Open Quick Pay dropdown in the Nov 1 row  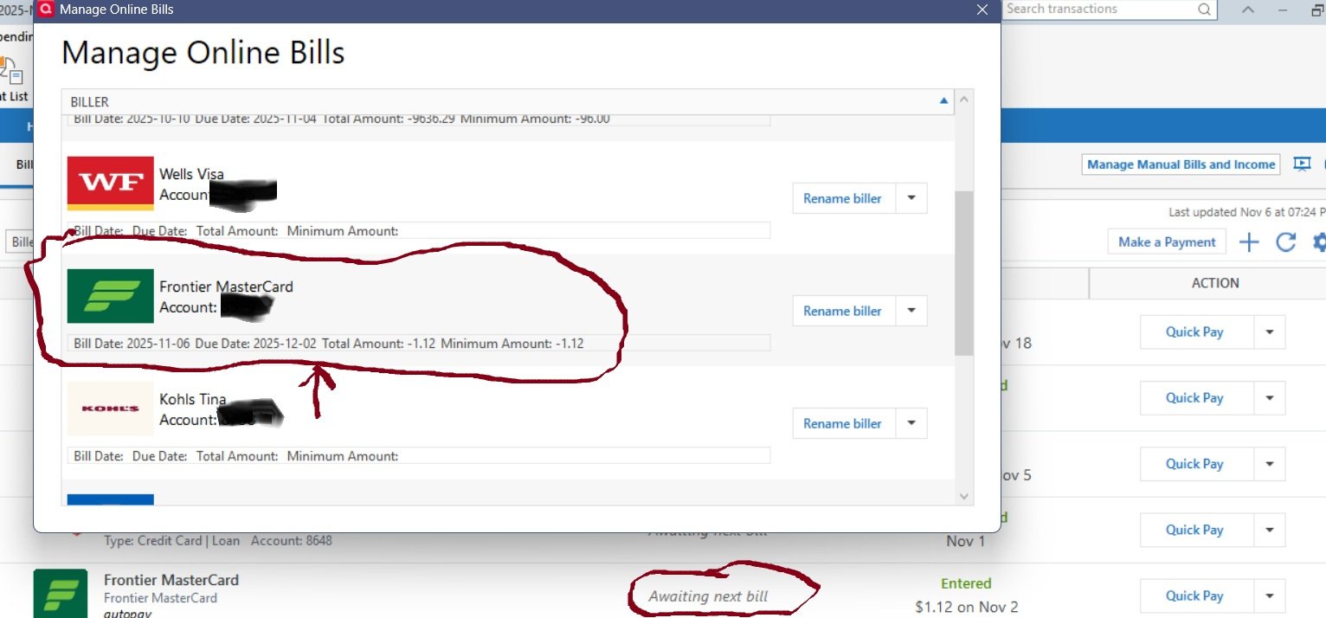(1269, 530)
